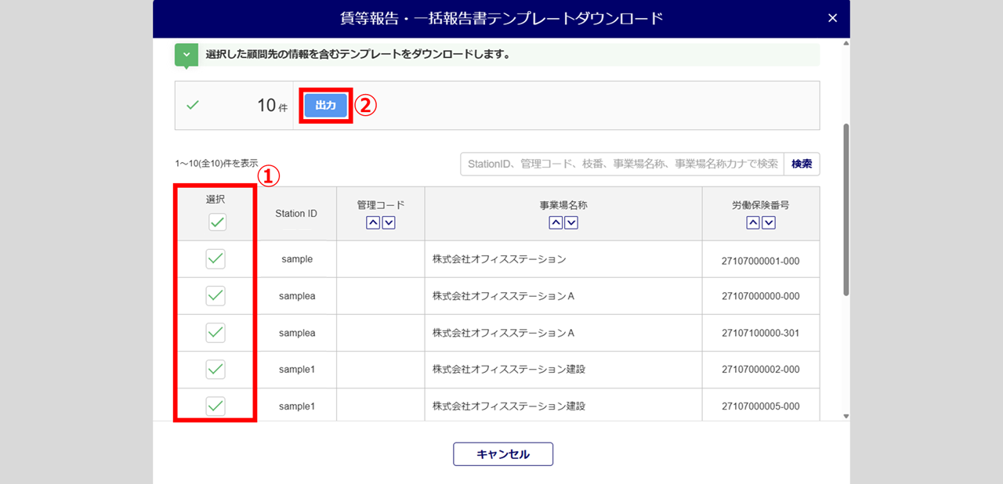Sort 労働保険番号 column ascending
1003x484 pixels.
coord(753,222)
